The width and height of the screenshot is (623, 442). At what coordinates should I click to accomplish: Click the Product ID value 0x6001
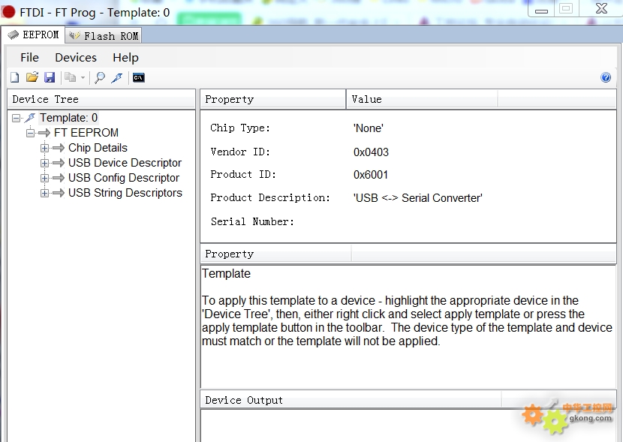(371, 175)
